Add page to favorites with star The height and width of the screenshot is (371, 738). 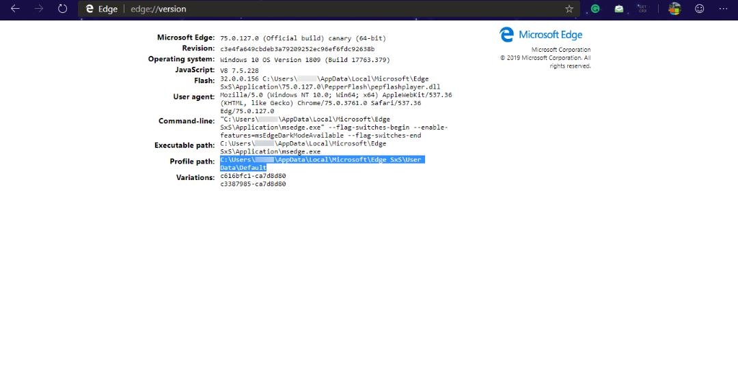tap(569, 9)
